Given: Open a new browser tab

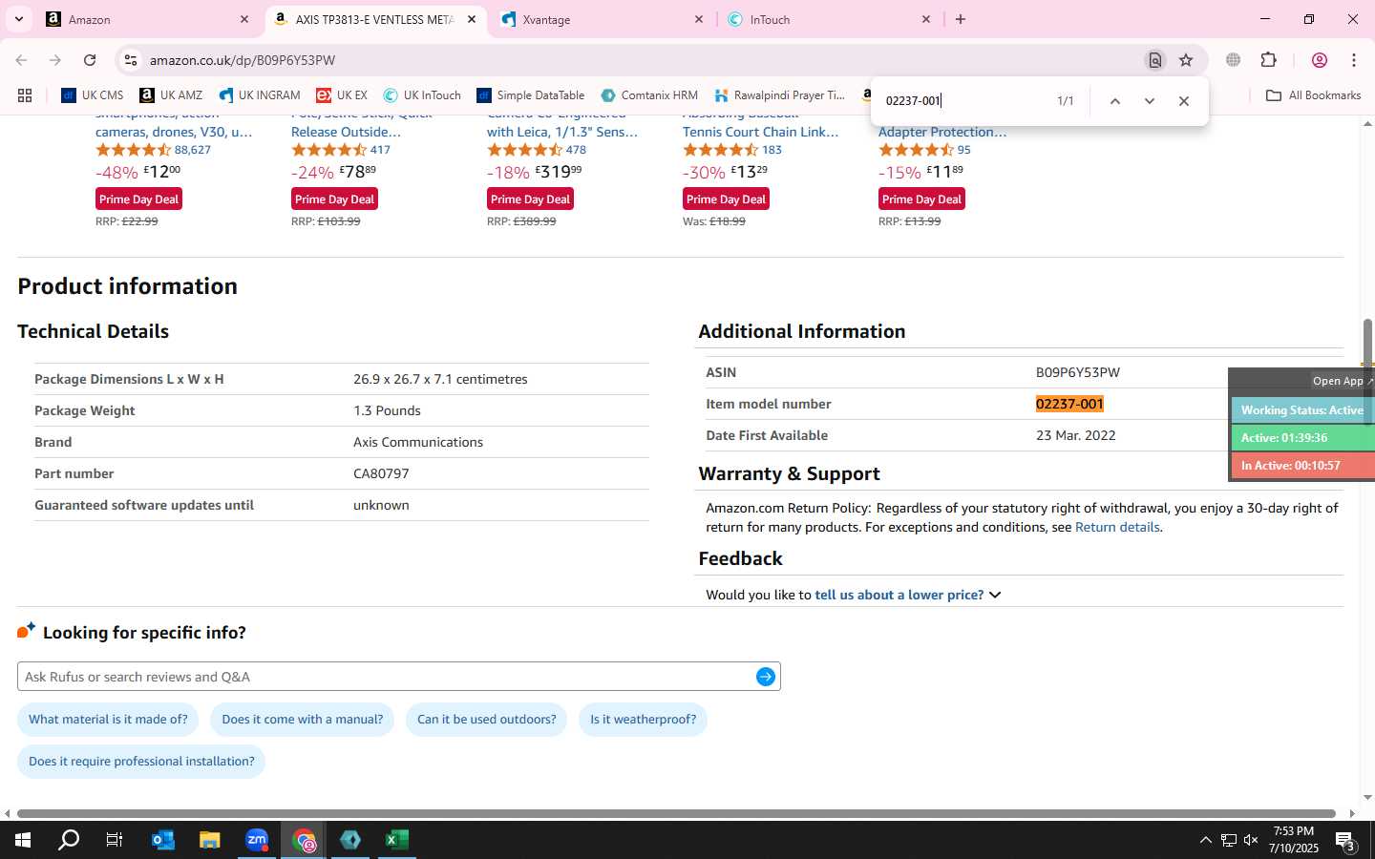Looking at the screenshot, I should click(961, 19).
